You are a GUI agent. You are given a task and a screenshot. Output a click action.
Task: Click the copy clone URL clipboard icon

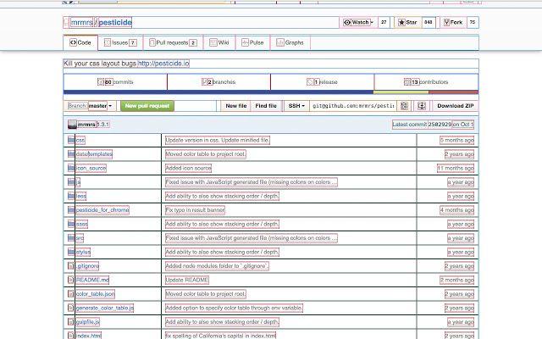(404, 106)
